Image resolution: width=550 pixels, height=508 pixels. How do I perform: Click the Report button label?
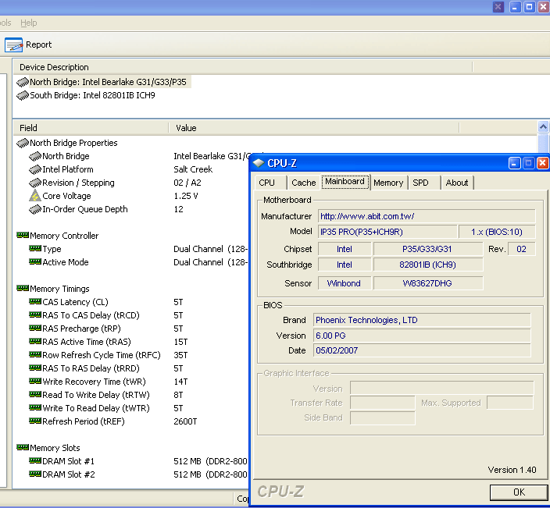click(x=39, y=44)
